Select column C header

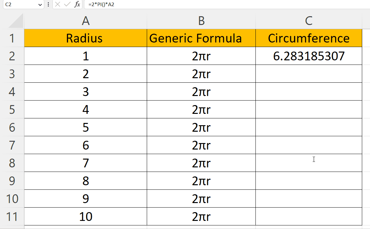(308, 20)
